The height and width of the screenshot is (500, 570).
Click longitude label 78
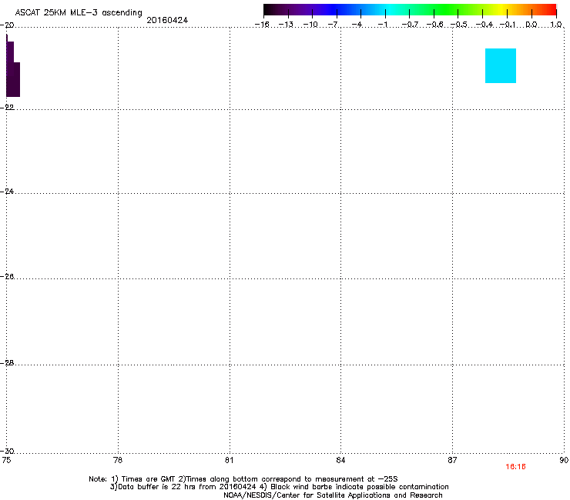118,461
